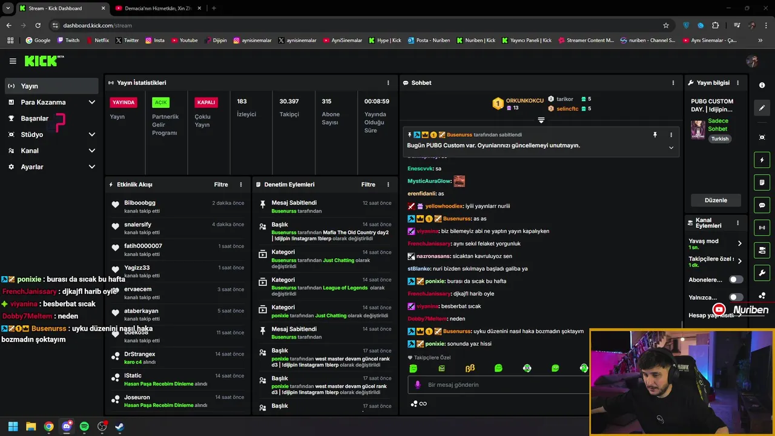The height and width of the screenshot is (436, 775).
Task: Open Yayın bilgisi three-dot menu
Action: (x=737, y=83)
